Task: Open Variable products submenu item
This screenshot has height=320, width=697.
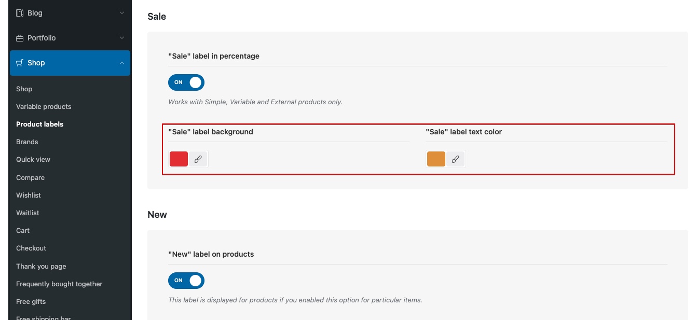Action: click(44, 106)
